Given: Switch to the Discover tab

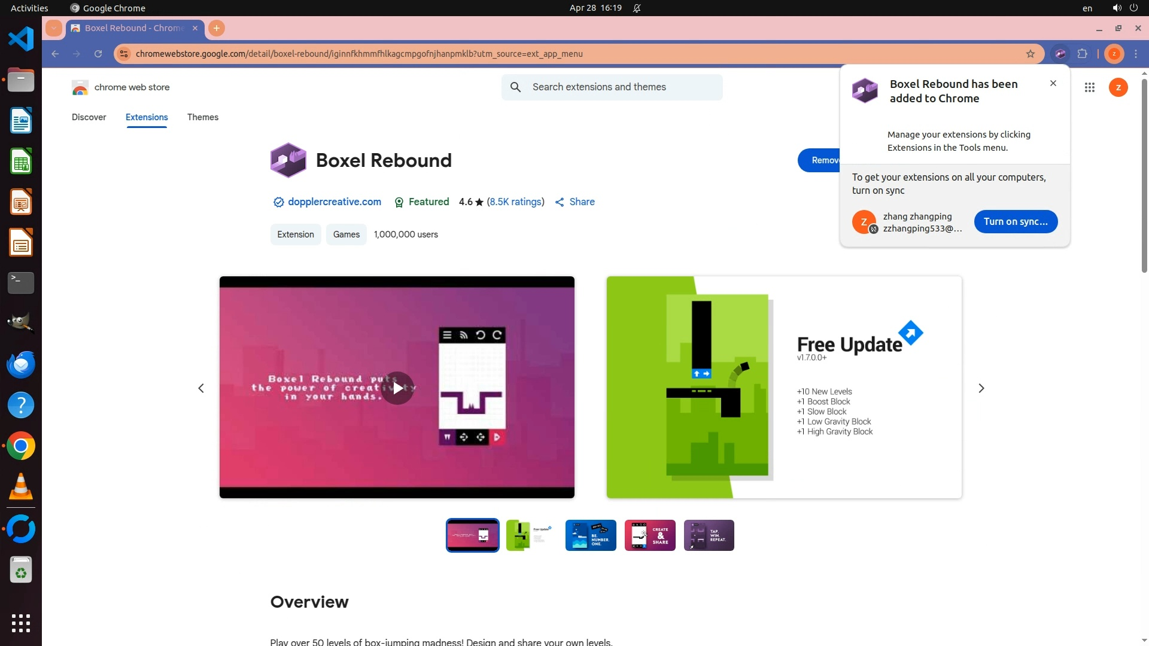Looking at the screenshot, I should coord(89,117).
